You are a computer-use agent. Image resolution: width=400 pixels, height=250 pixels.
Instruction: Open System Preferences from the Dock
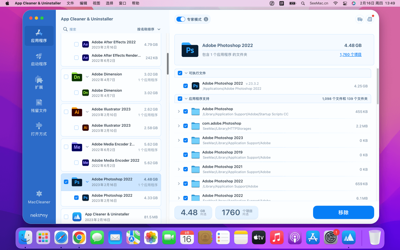click(331, 237)
